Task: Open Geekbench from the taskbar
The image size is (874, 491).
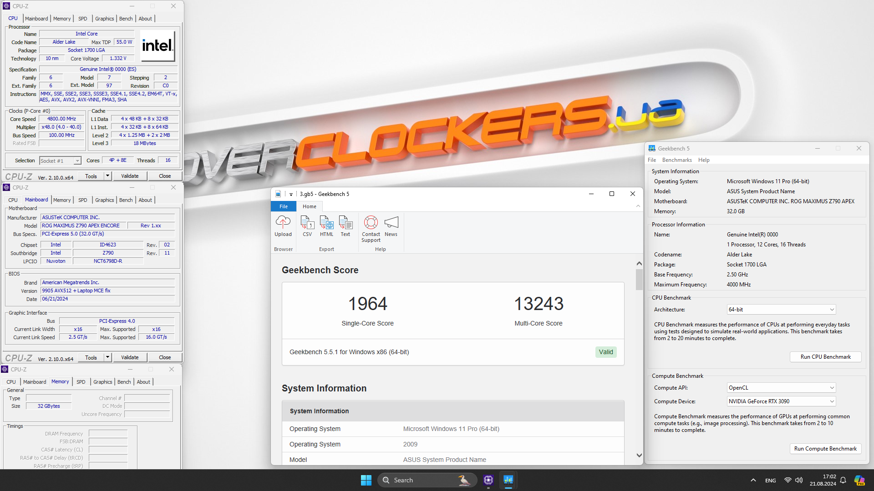Action: [x=508, y=480]
